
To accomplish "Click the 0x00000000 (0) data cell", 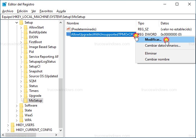I will (x=171, y=34).
